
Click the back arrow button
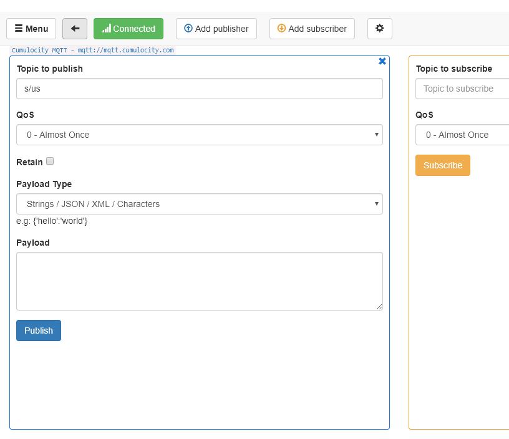(75, 29)
